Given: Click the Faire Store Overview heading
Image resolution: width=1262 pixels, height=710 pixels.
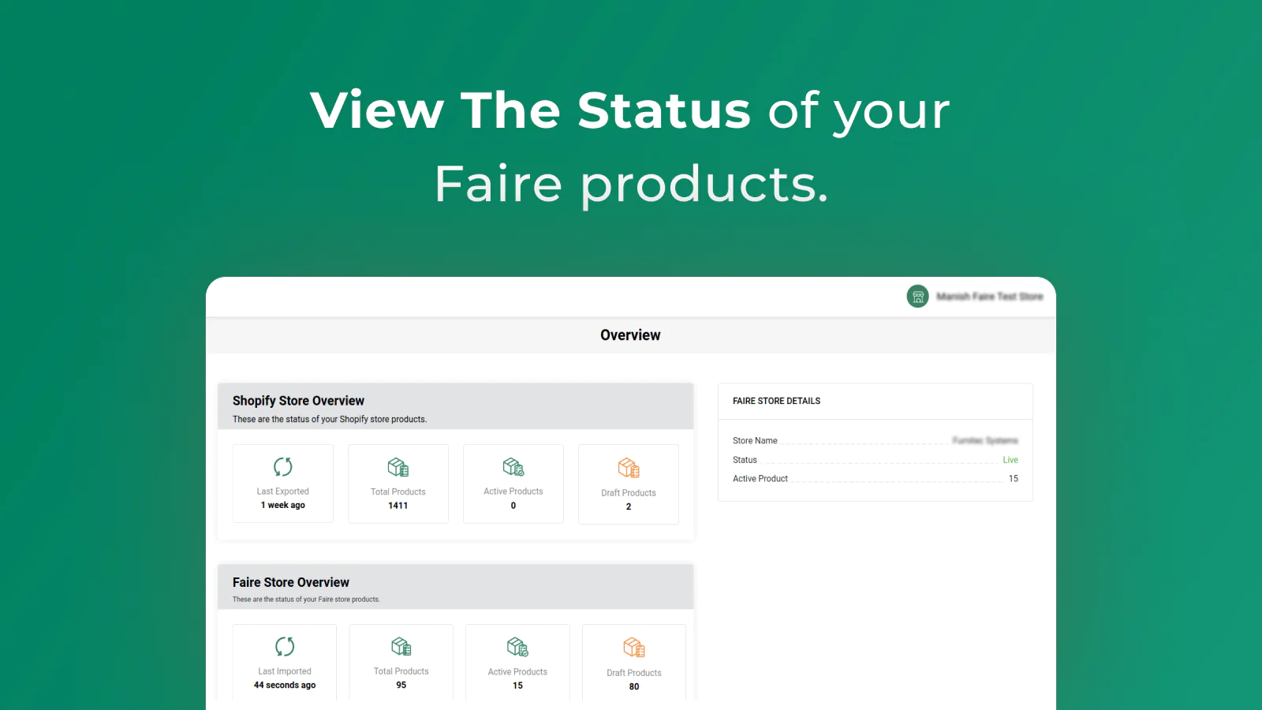Looking at the screenshot, I should click(x=290, y=582).
